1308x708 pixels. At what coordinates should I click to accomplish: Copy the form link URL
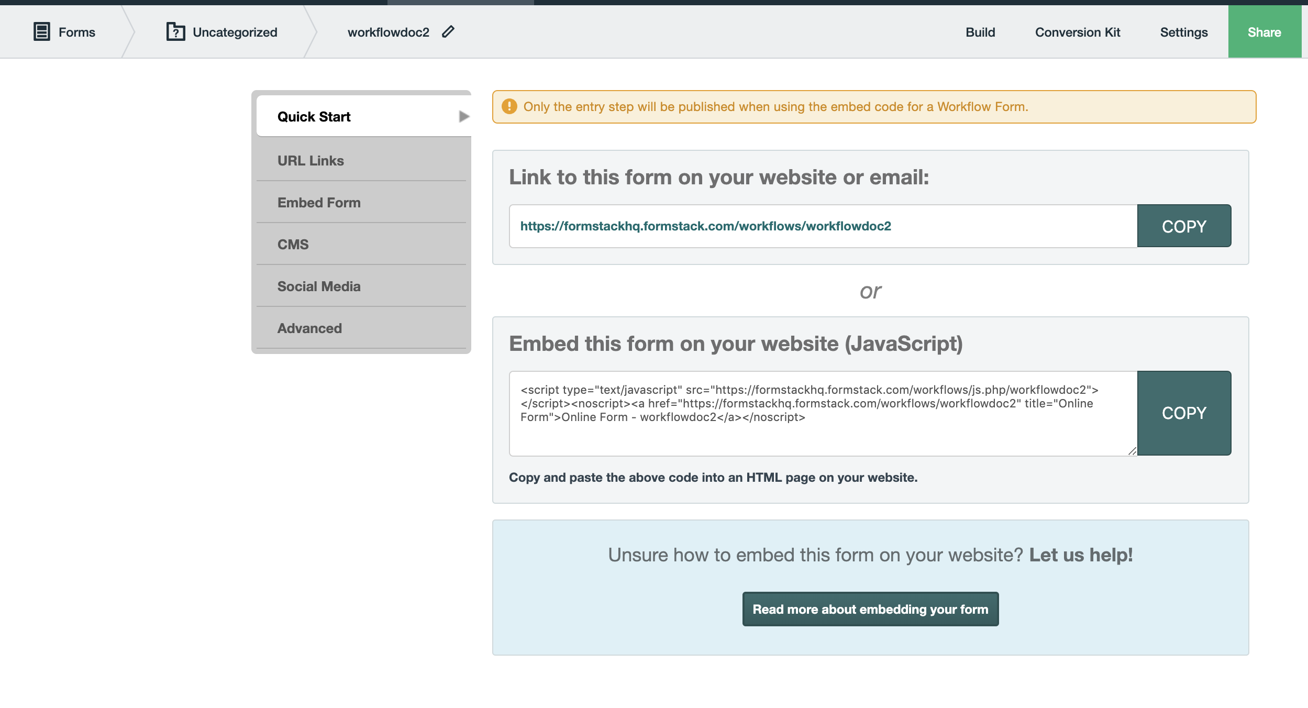pos(1184,226)
